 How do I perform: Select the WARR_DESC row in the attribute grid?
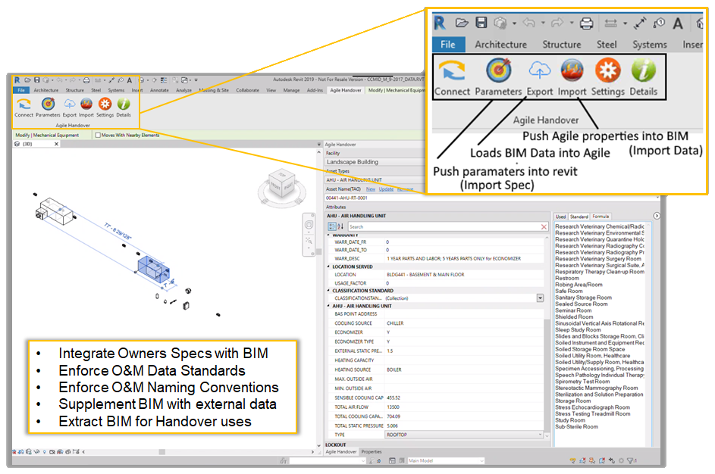pyautogui.click(x=435, y=259)
